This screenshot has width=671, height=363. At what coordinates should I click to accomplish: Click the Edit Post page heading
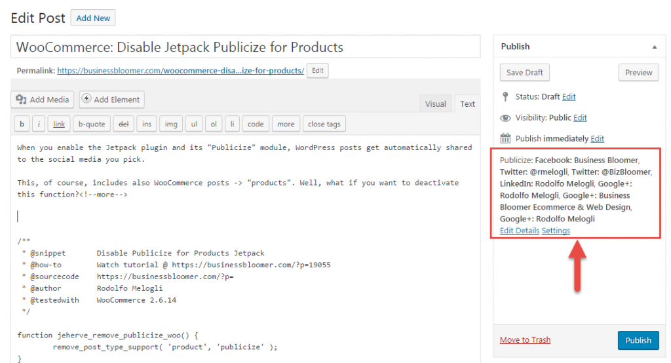[x=38, y=18]
